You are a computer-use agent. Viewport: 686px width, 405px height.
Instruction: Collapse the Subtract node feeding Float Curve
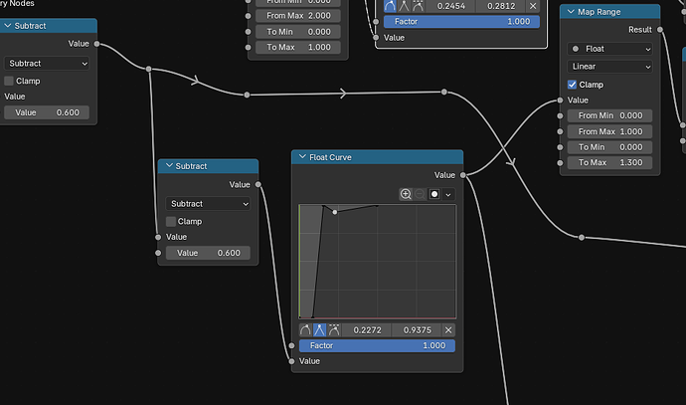pos(169,165)
